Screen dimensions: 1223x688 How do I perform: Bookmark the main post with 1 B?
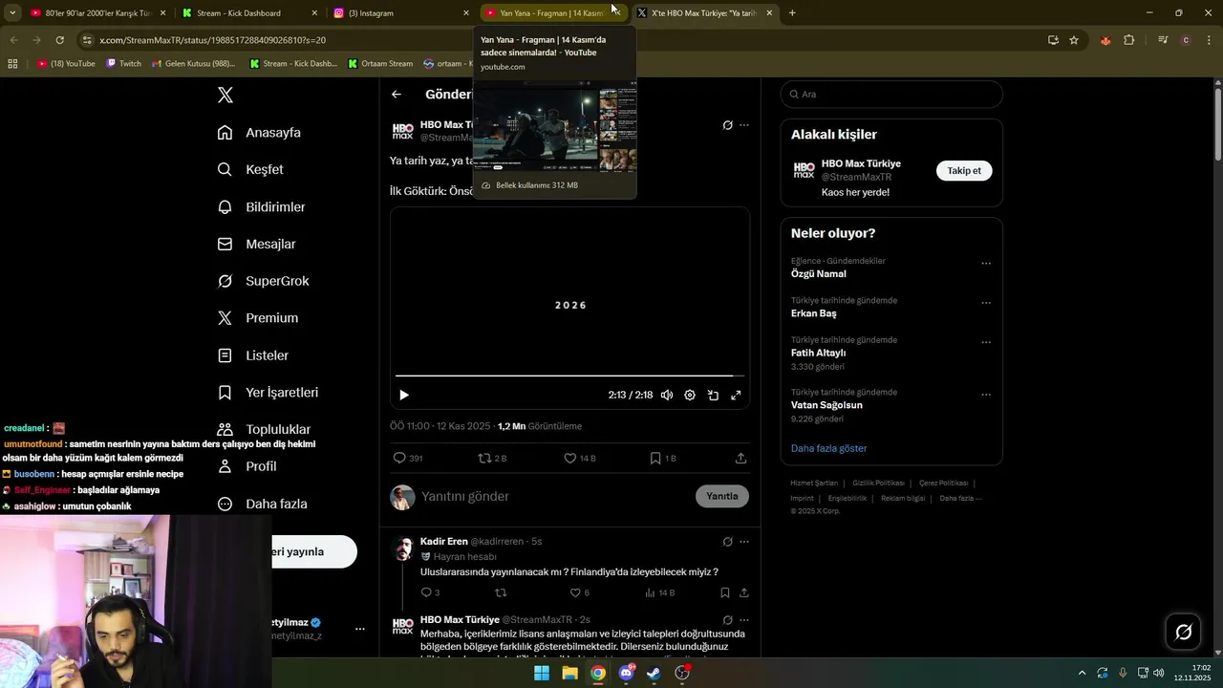[x=663, y=459]
